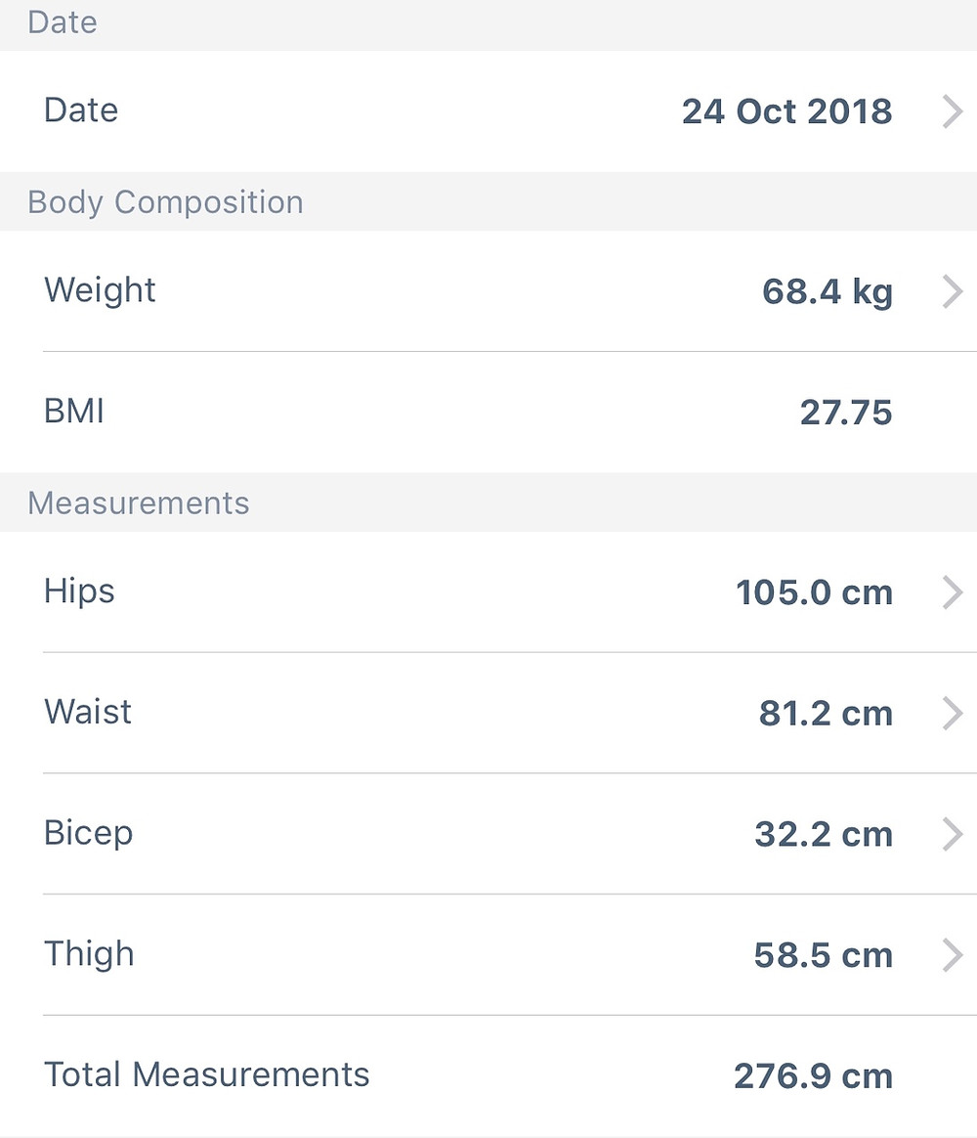Expand the Hips measurement chevron
The height and width of the screenshot is (1138, 977).
coord(953,592)
